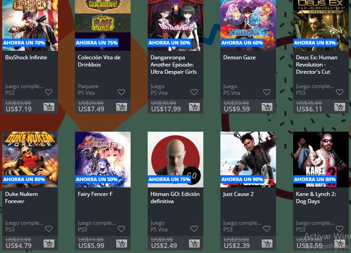Open the Danganronpa Another Episode title link
The height and width of the screenshot is (253, 351).
tap(174, 65)
